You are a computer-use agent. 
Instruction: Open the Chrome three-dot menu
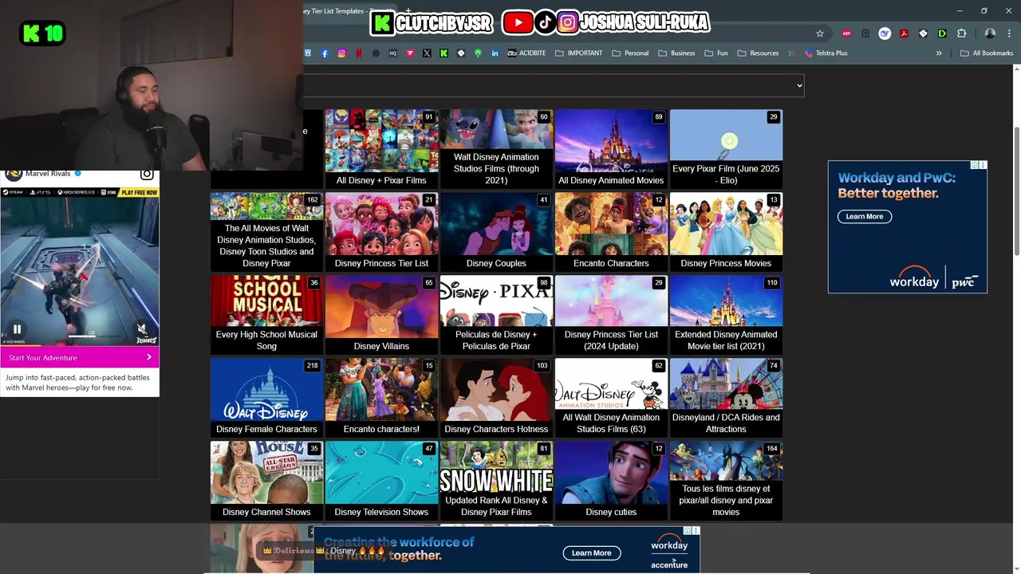coord(1009,33)
